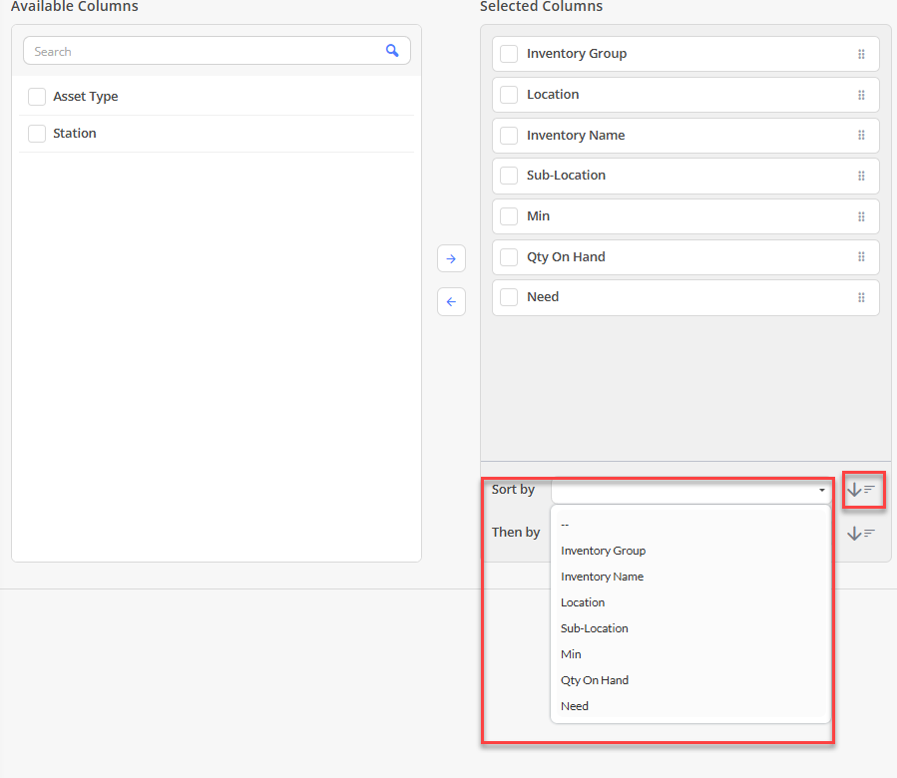Select Sub-Location from dropdown list
This screenshot has height=778, width=897.
[595, 628]
